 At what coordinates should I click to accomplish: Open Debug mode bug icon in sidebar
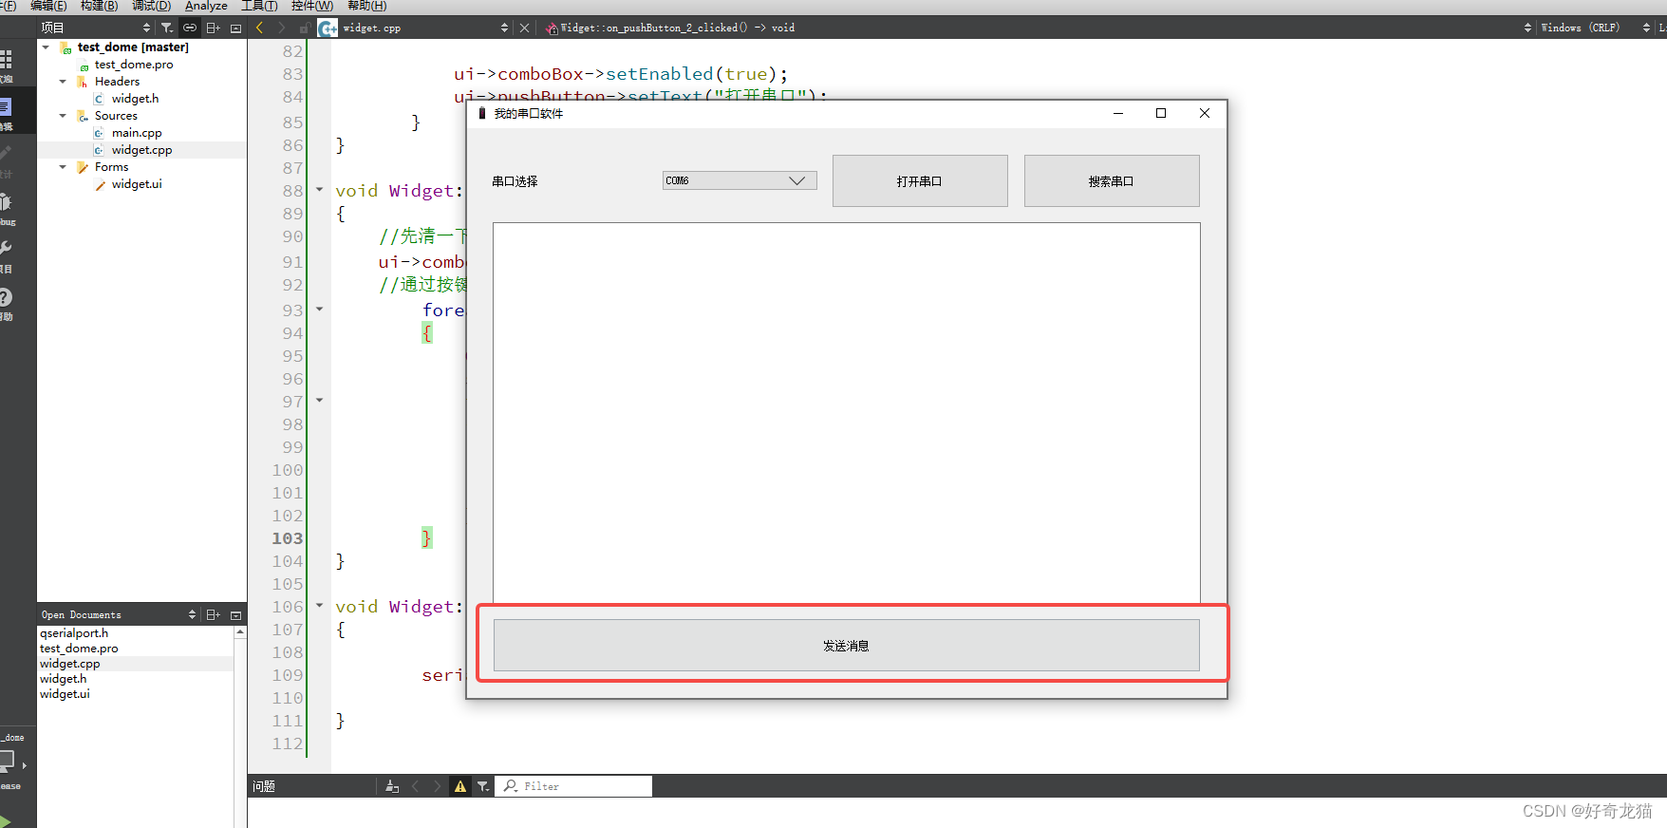[6, 201]
